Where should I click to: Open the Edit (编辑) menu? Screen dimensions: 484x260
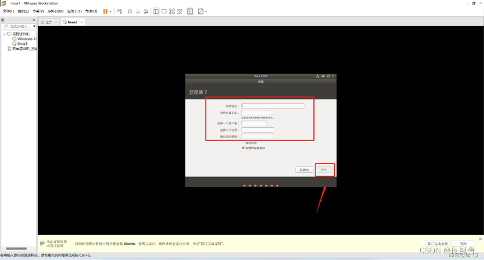point(23,11)
